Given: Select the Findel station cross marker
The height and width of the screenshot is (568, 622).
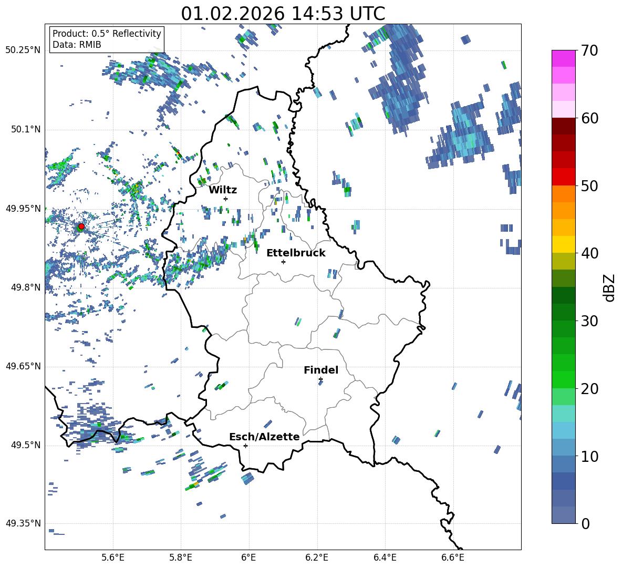Looking at the screenshot, I should click(320, 379).
